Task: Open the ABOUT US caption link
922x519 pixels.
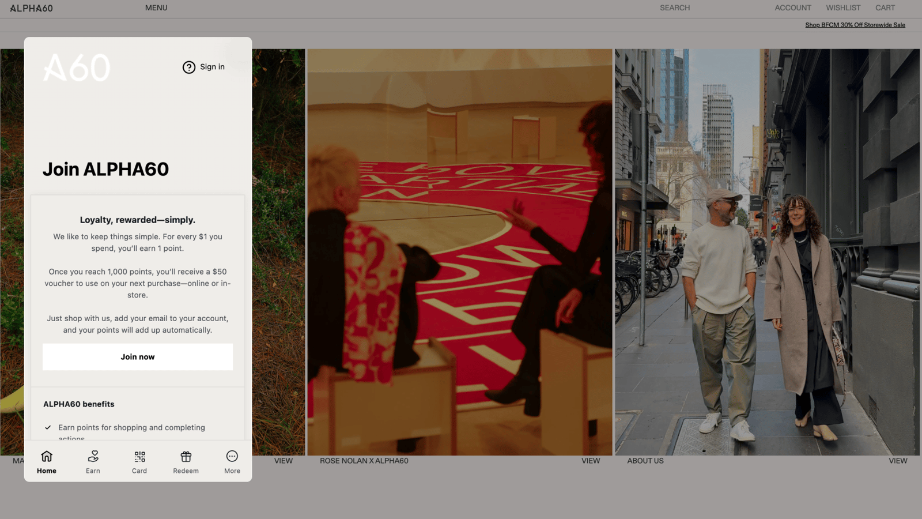Action: (x=645, y=461)
